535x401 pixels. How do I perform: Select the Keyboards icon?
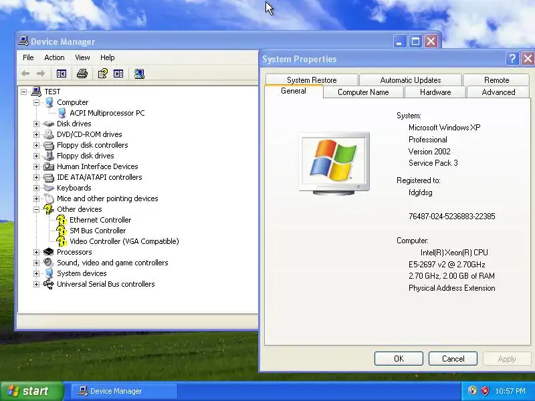tap(49, 188)
